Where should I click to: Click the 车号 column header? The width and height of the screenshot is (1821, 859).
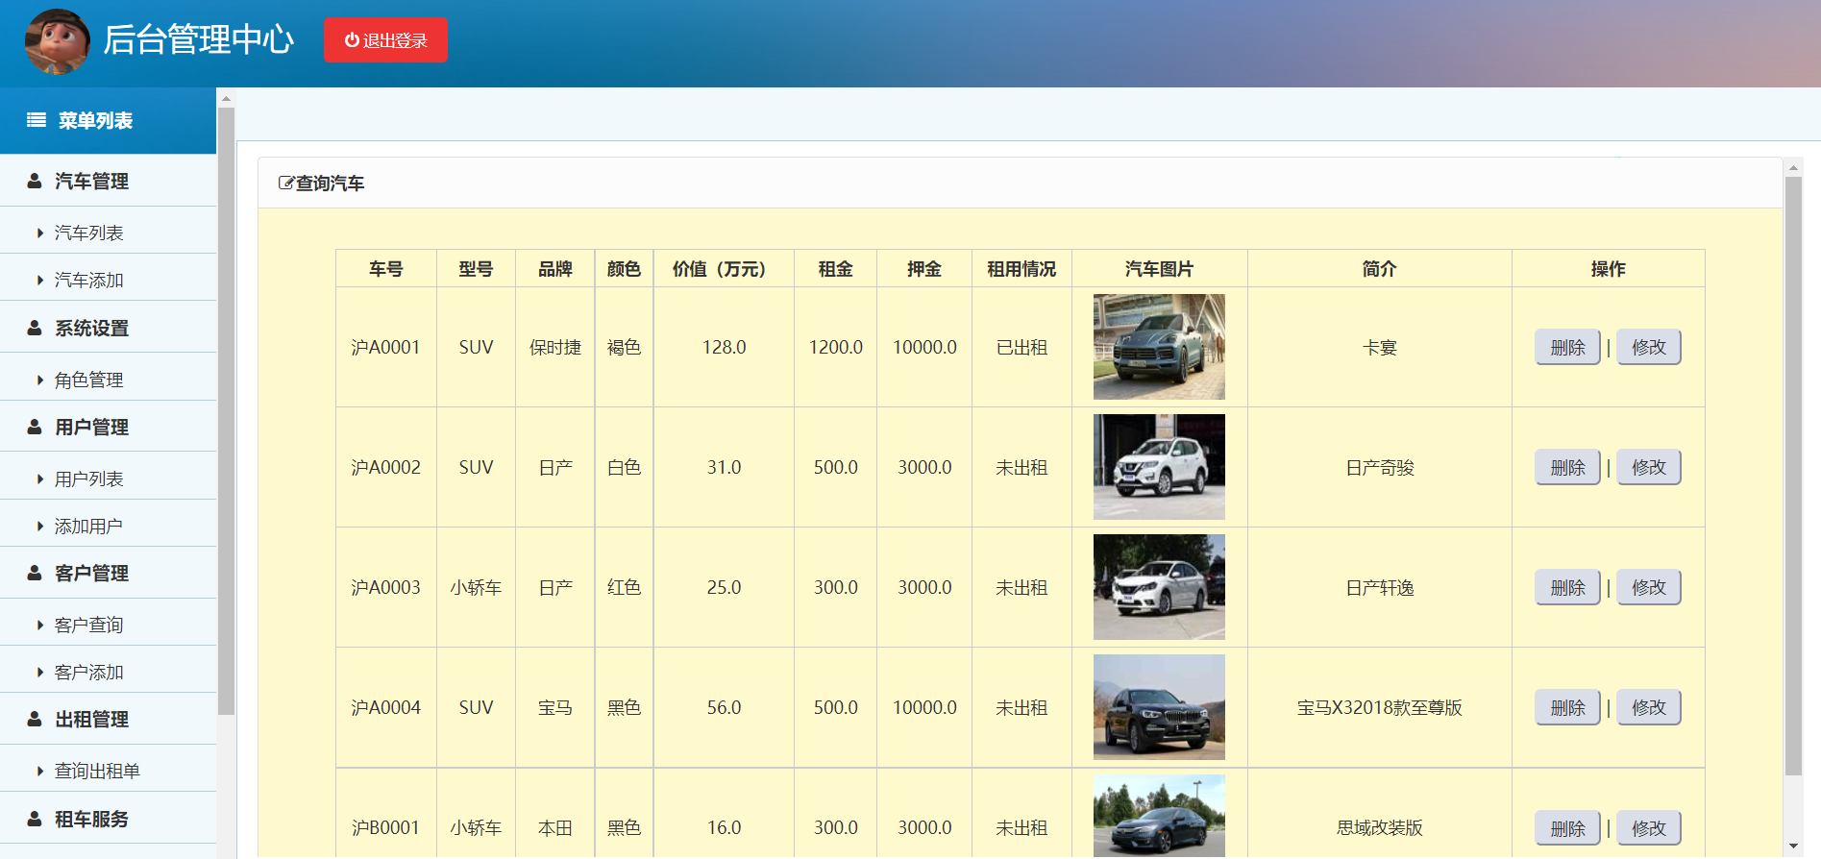(x=386, y=269)
